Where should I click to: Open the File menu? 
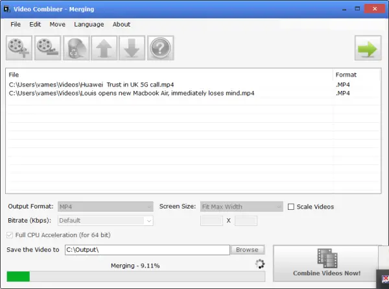pos(16,24)
